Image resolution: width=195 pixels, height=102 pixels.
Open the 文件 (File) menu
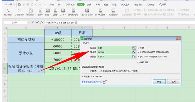[x=10, y=4]
